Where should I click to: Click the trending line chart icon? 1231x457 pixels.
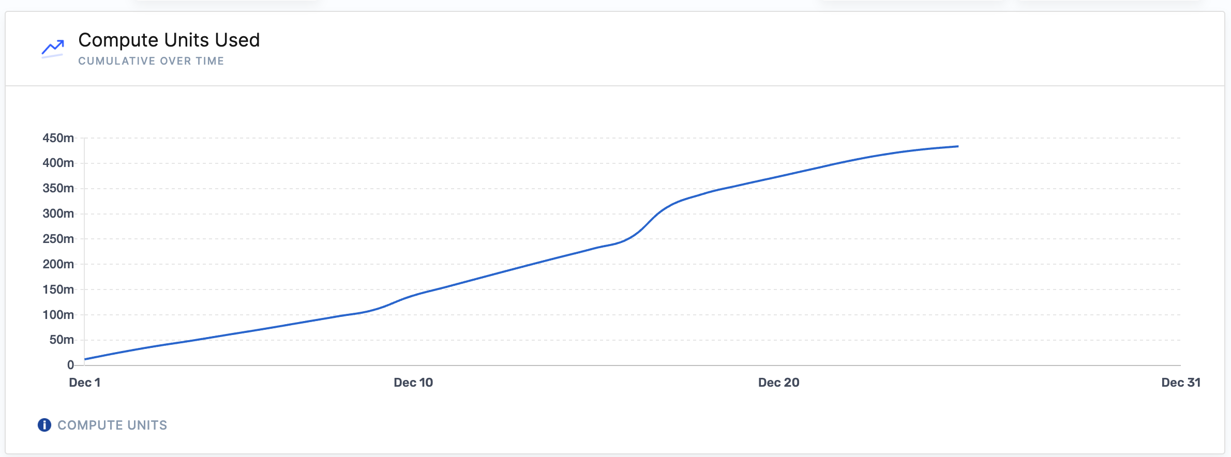click(x=53, y=49)
